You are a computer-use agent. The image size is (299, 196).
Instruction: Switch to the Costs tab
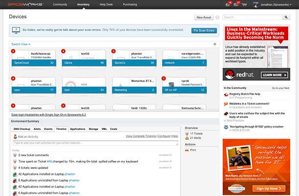(114, 129)
